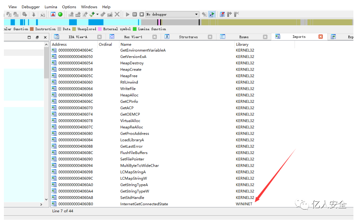Open dropdown arrow beside the green plus icon
The width and height of the screenshot is (358, 220).
(98, 14)
